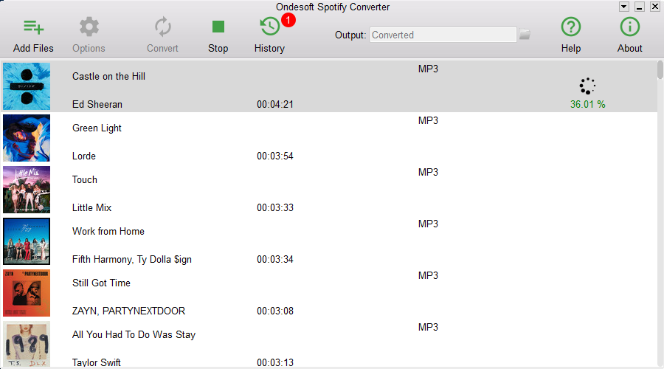Click artist Fifth Harmony, Ty Dolla $ign

click(x=132, y=259)
